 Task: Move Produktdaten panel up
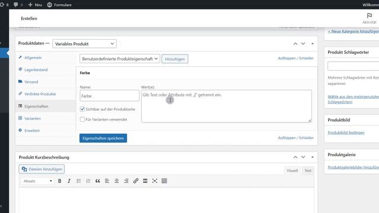coord(296,44)
